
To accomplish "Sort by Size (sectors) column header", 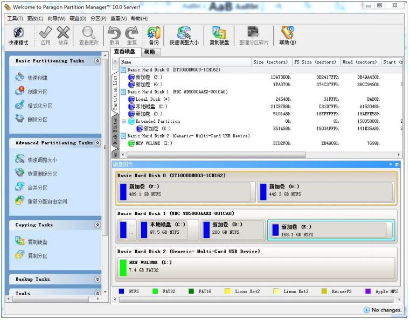I will (271, 62).
